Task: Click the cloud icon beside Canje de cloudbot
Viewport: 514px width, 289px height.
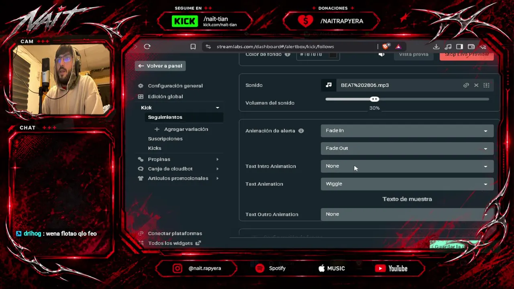Action: tap(141, 169)
